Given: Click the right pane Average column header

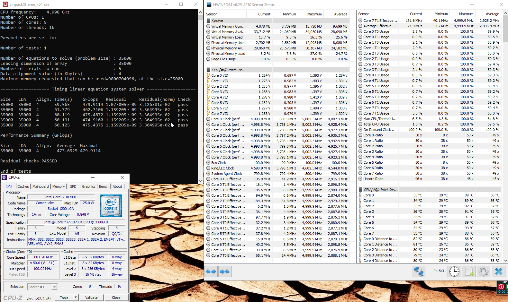Looking at the screenshot, I should (x=488, y=14).
